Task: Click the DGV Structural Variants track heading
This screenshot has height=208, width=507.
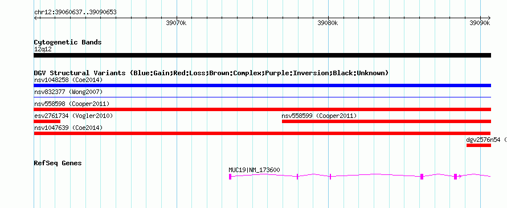Action: 211,73
